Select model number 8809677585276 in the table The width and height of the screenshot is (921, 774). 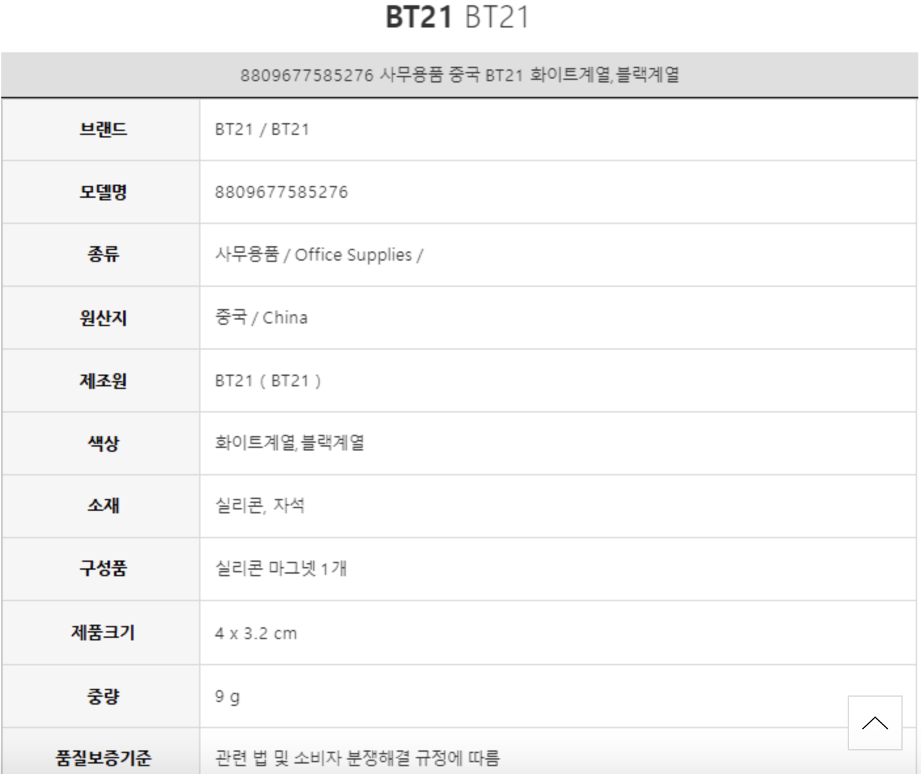tap(281, 192)
